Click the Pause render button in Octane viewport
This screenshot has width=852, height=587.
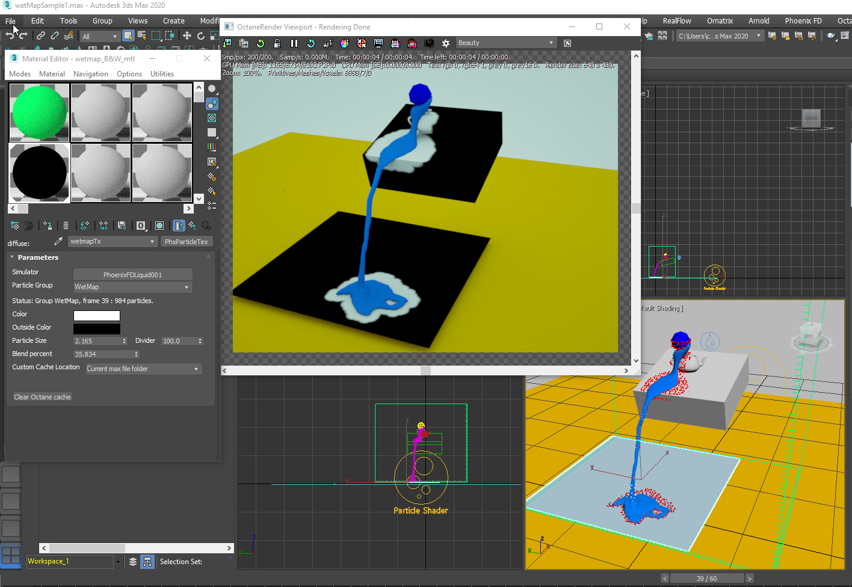pyautogui.click(x=294, y=43)
